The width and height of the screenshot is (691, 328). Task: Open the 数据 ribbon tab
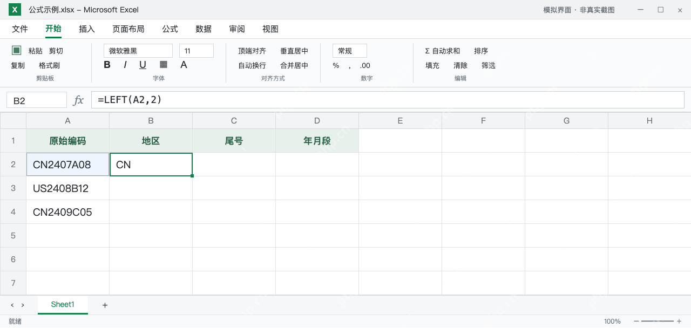204,29
